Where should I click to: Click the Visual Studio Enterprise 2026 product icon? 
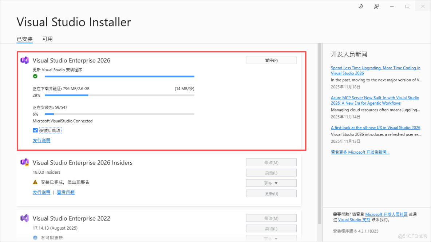click(24, 60)
